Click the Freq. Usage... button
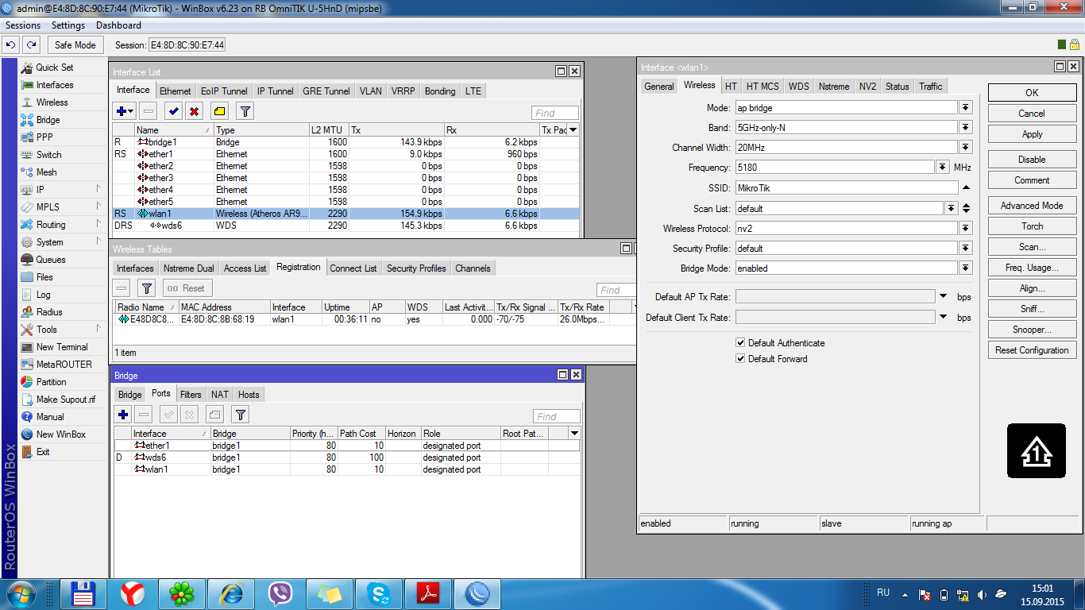1085x610 pixels. [1032, 268]
